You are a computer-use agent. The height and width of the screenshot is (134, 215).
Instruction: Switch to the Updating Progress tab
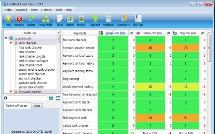[17, 106]
